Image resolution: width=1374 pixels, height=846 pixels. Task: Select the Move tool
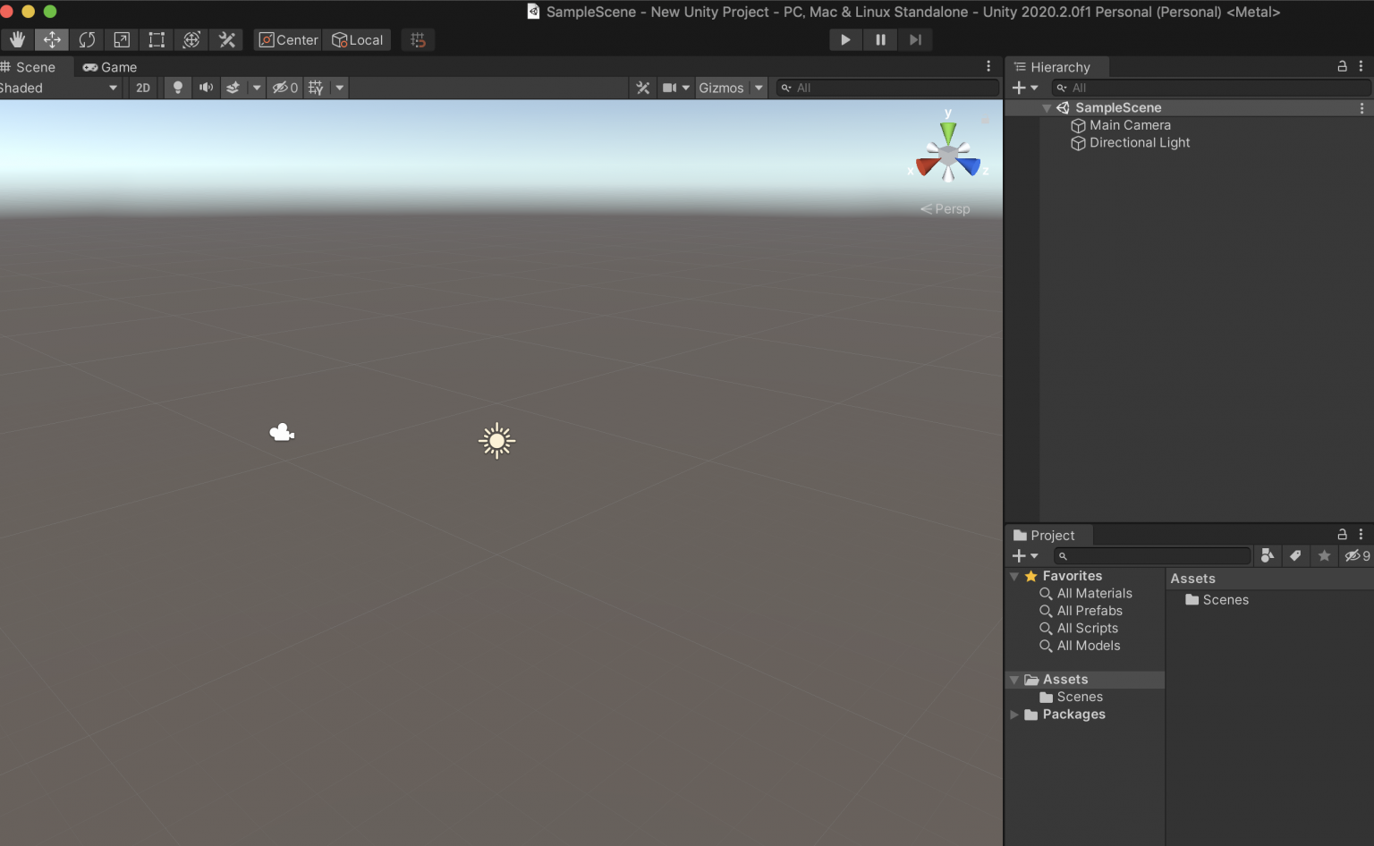pyautogui.click(x=51, y=39)
